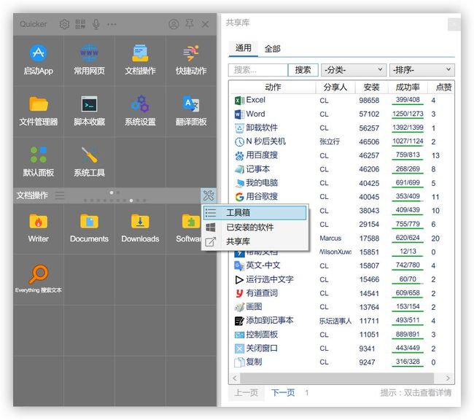Expand the -排序- dropdown

[x=421, y=70]
